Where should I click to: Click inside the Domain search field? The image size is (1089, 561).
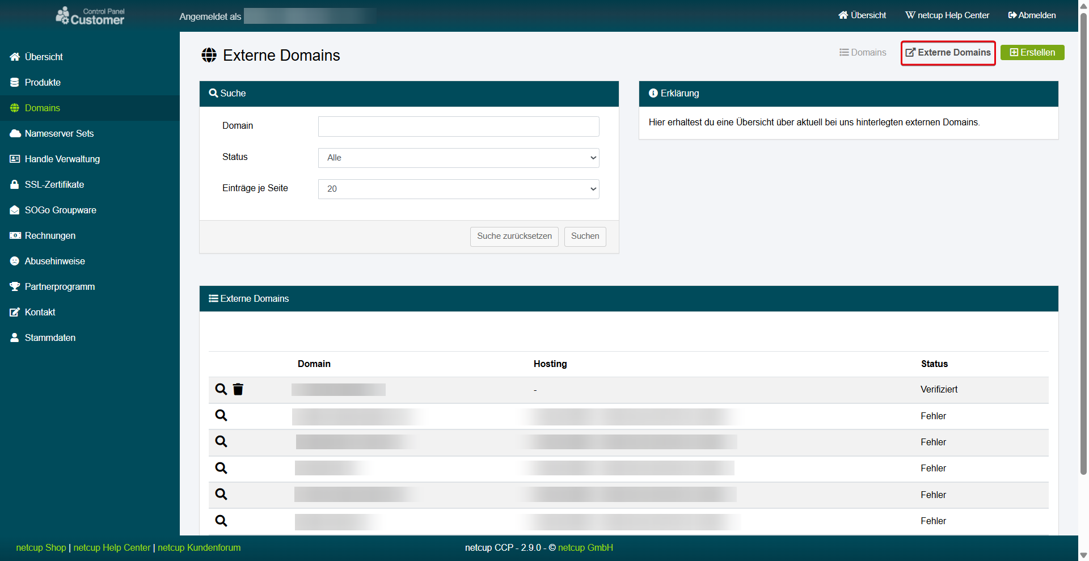coord(458,126)
